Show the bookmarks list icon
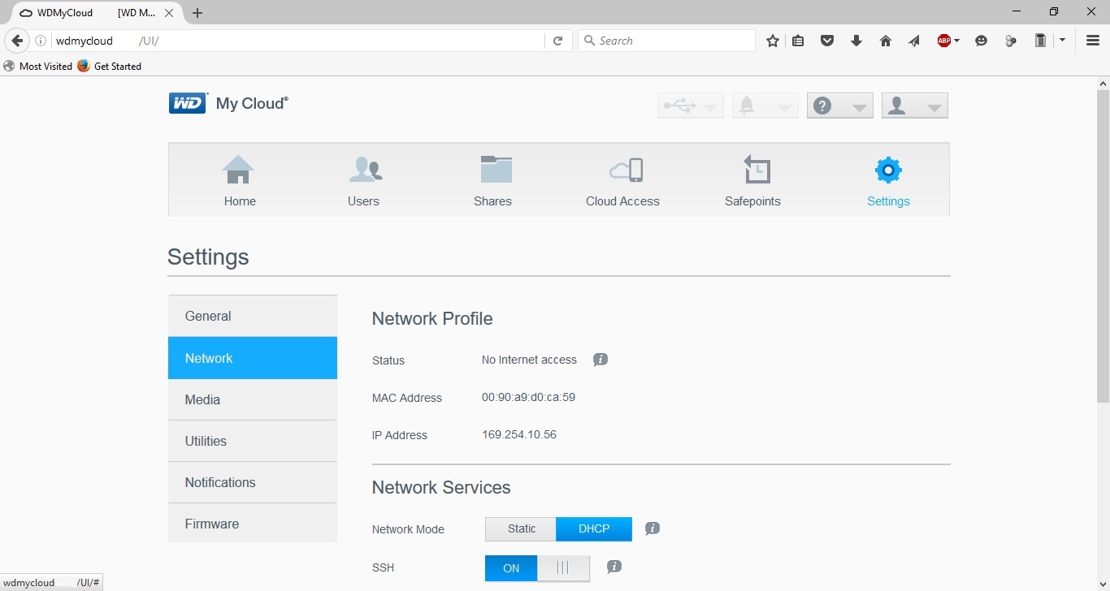 point(799,41)
